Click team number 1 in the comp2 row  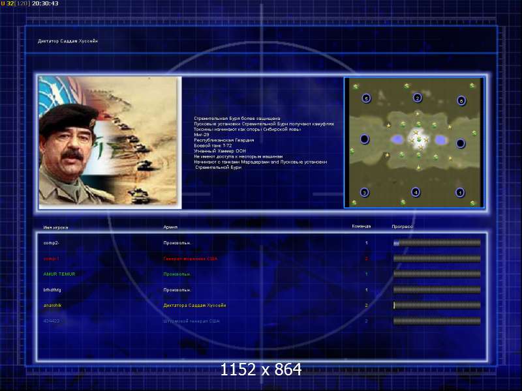[367, 243]
